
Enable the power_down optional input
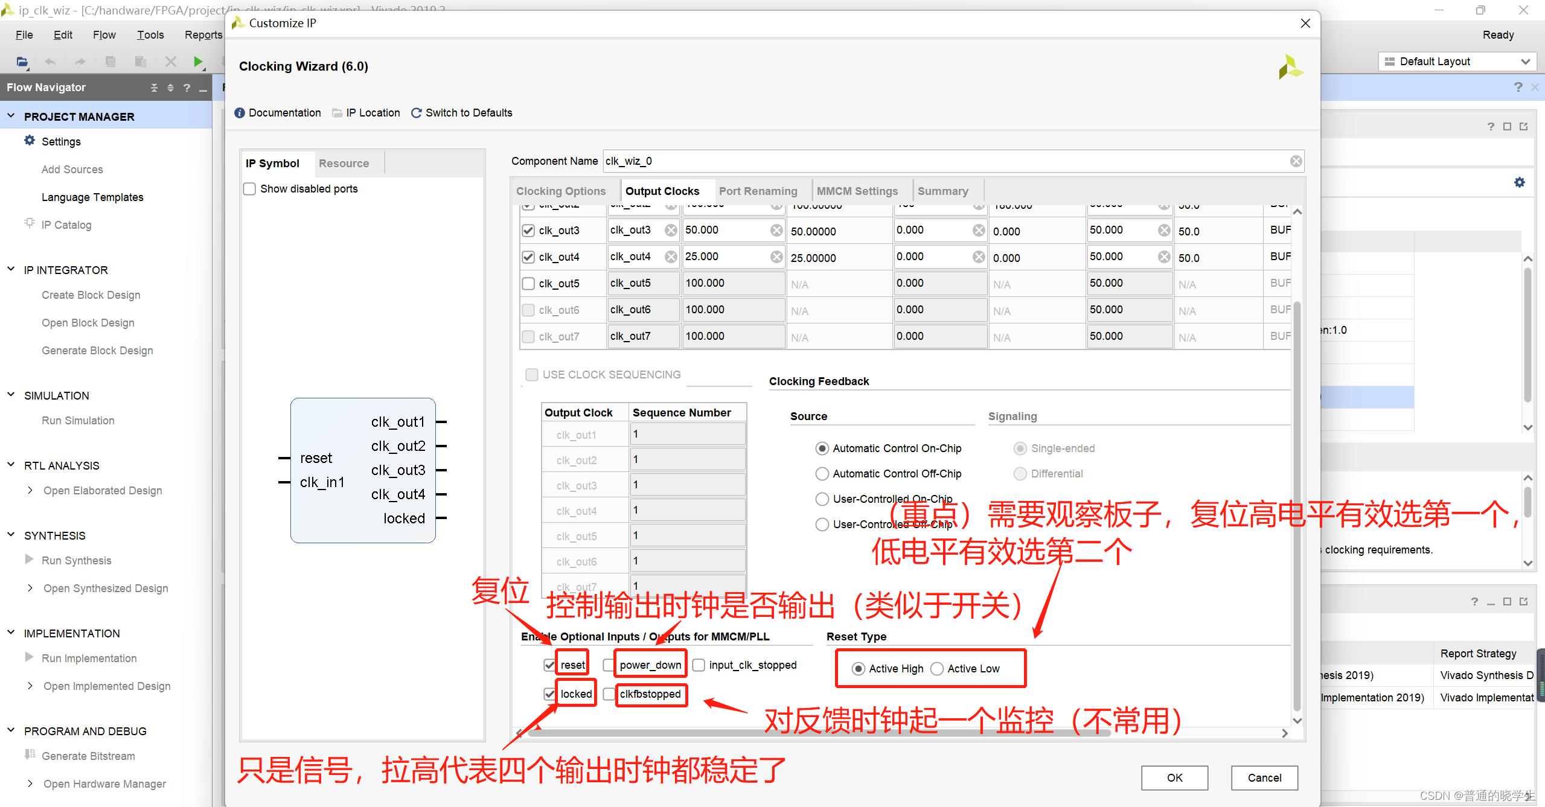pos(608,665)
